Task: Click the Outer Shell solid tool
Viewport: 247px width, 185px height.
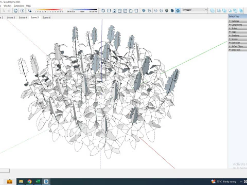Action: click(x=213, y=11)
